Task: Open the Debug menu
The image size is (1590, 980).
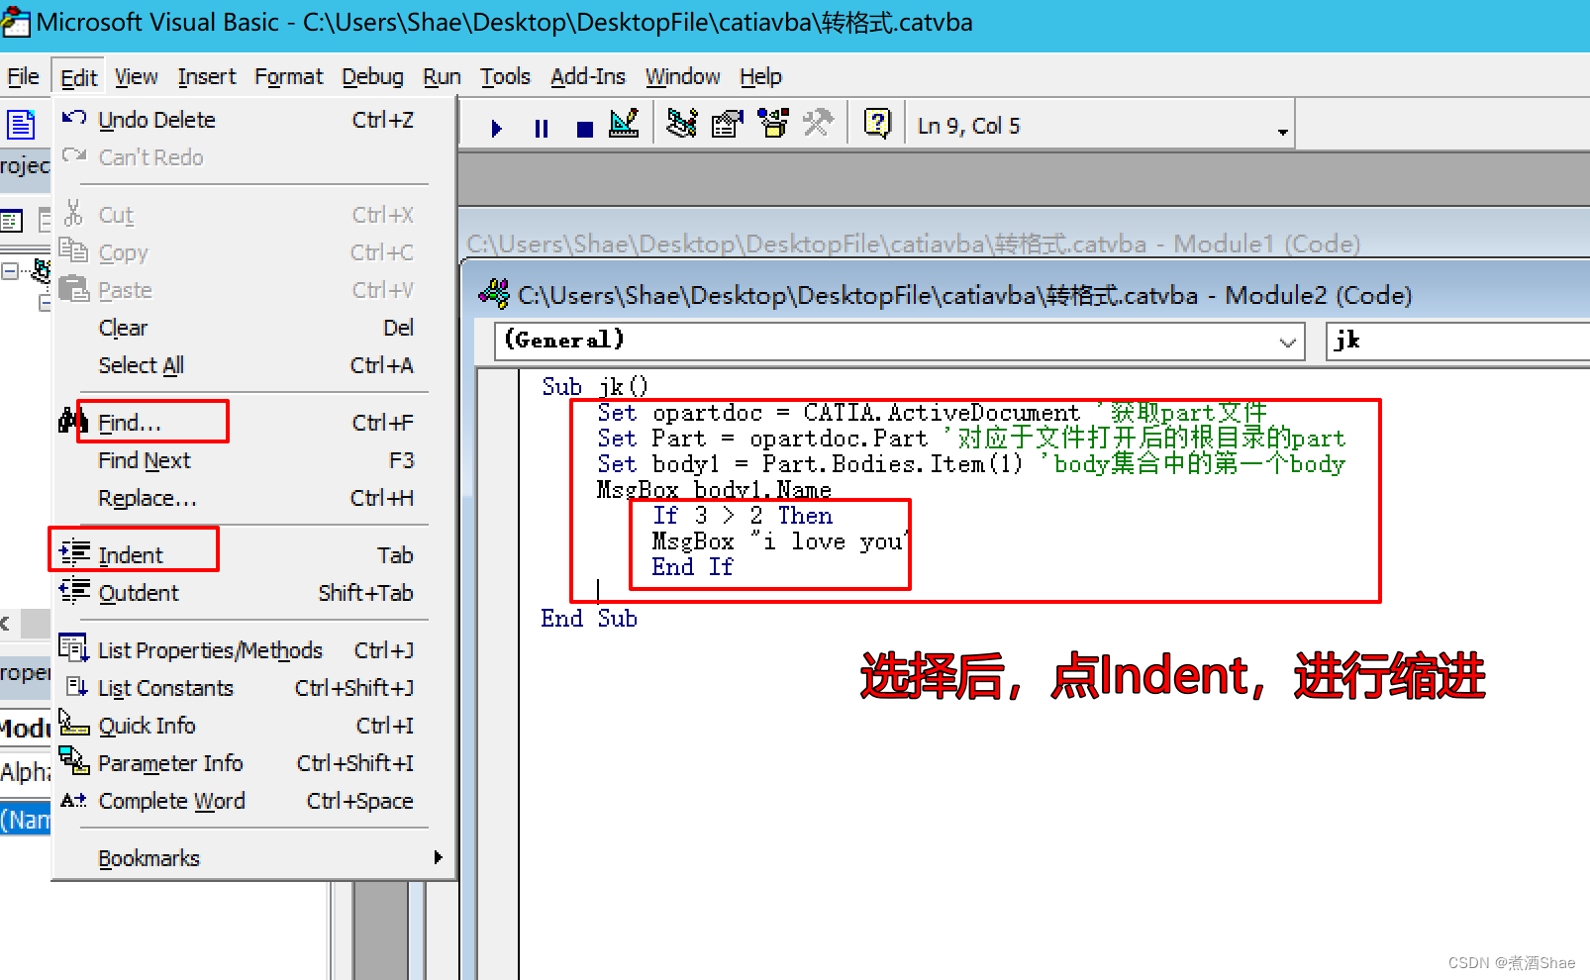Action: point(372,77)
